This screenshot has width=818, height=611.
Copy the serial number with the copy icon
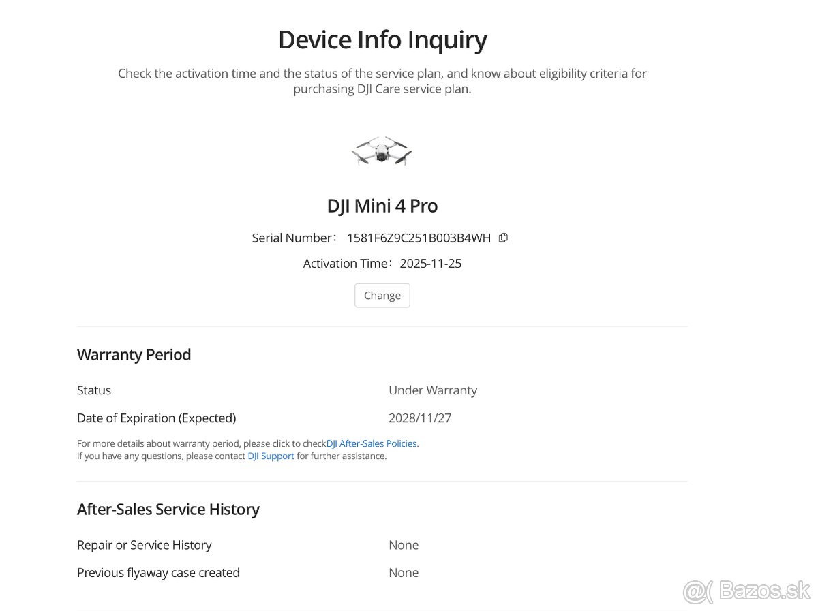(503, 238)
